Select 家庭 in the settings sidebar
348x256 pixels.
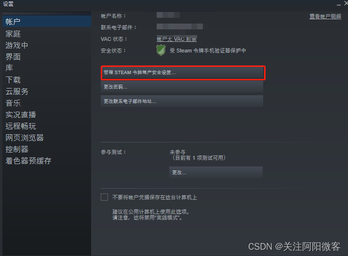tap(13, 34)
